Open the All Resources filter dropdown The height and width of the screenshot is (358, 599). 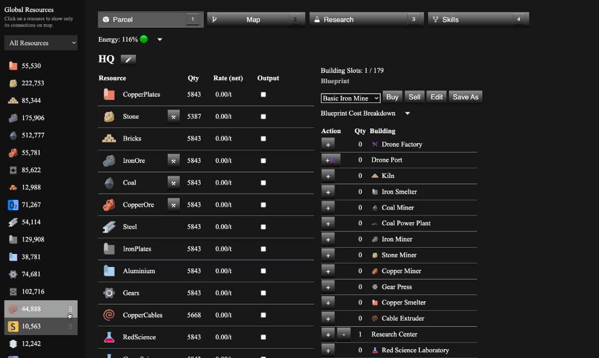click(x=41, y=43)
